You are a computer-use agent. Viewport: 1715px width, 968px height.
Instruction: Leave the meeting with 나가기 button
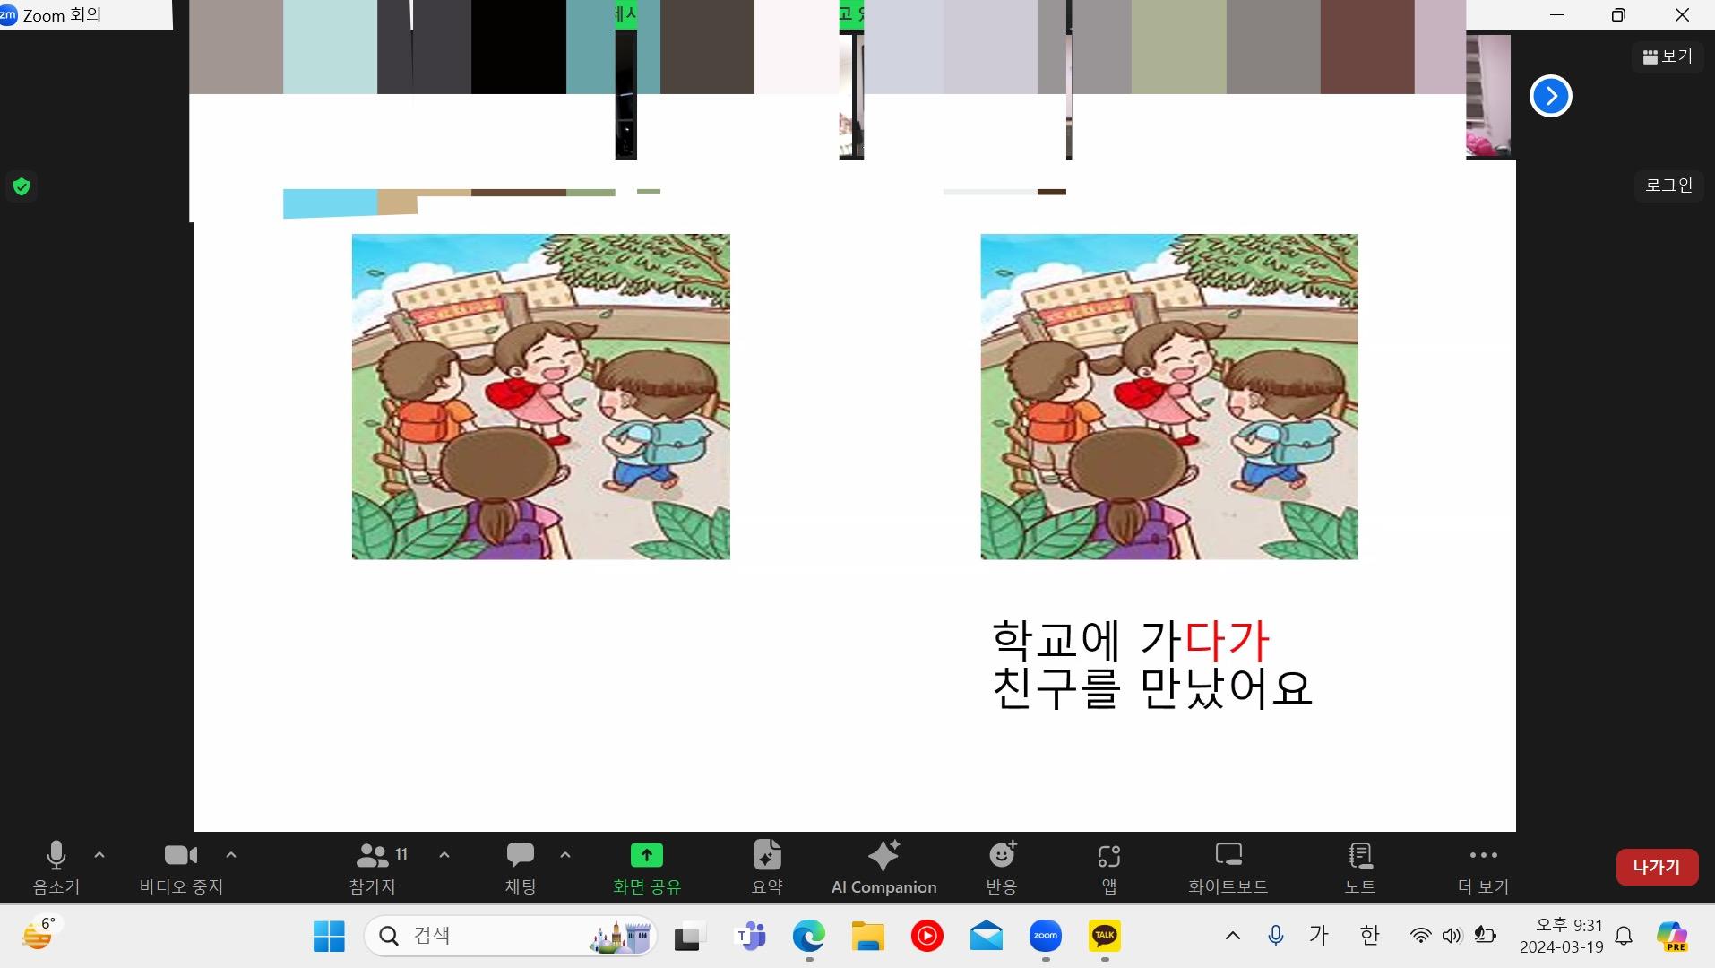1657,867
